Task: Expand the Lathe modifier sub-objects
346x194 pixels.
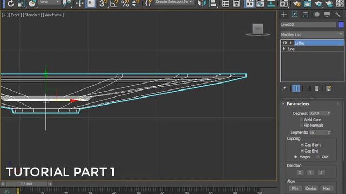Action: point(291,43)
